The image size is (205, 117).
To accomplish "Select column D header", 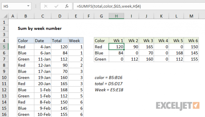I will (59, 16).
